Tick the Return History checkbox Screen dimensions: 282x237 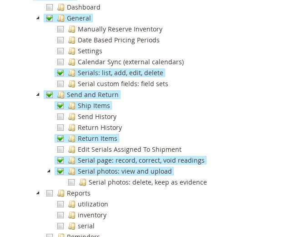(x=60, y=128)
